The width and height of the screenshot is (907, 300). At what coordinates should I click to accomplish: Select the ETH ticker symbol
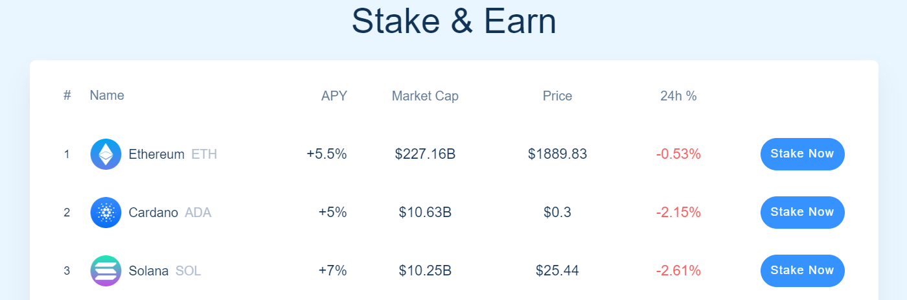(204, 154)
